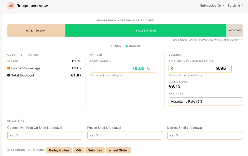Click the ALLERGENS · CONTAINS label
Screen dimensions: 248x156
point(26,150)
